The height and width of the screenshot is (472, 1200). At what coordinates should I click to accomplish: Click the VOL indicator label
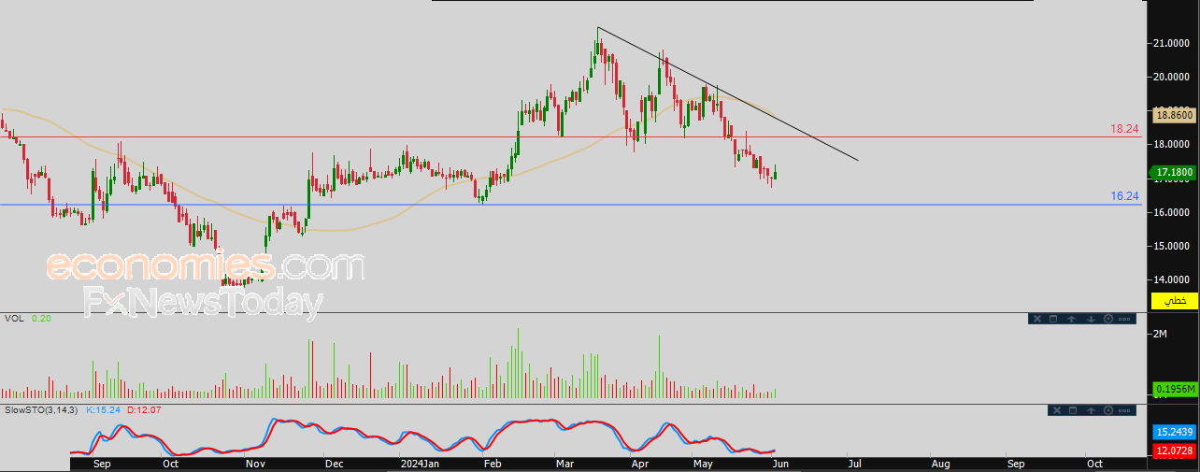pos(14,319)
